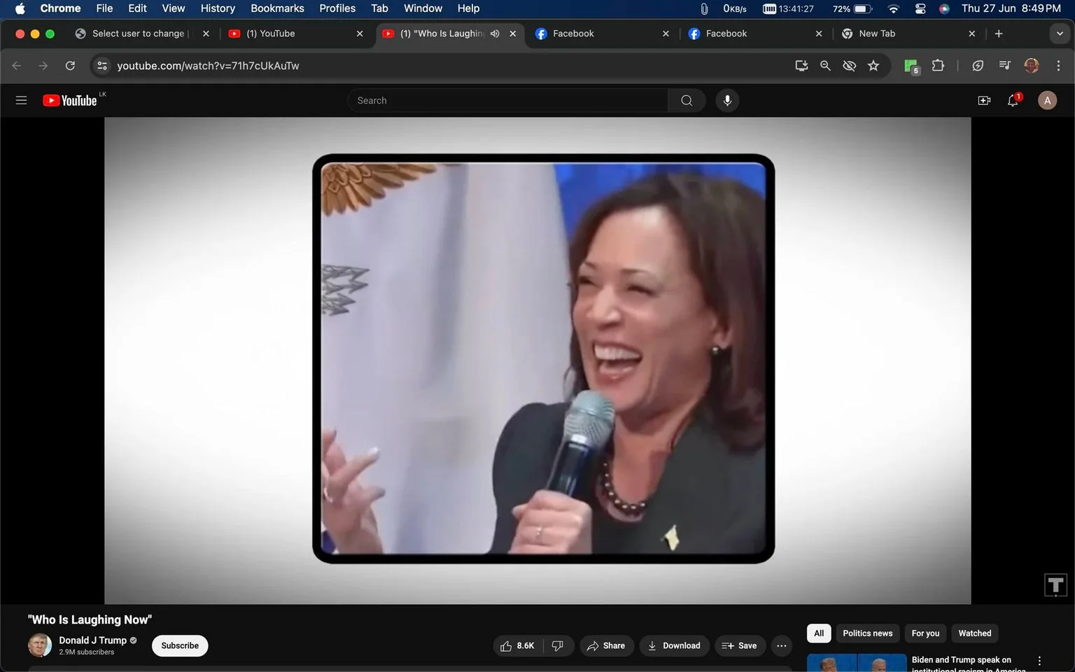Reload the page in Chrome
This screenshot has height=672, width=1075.
70,65
